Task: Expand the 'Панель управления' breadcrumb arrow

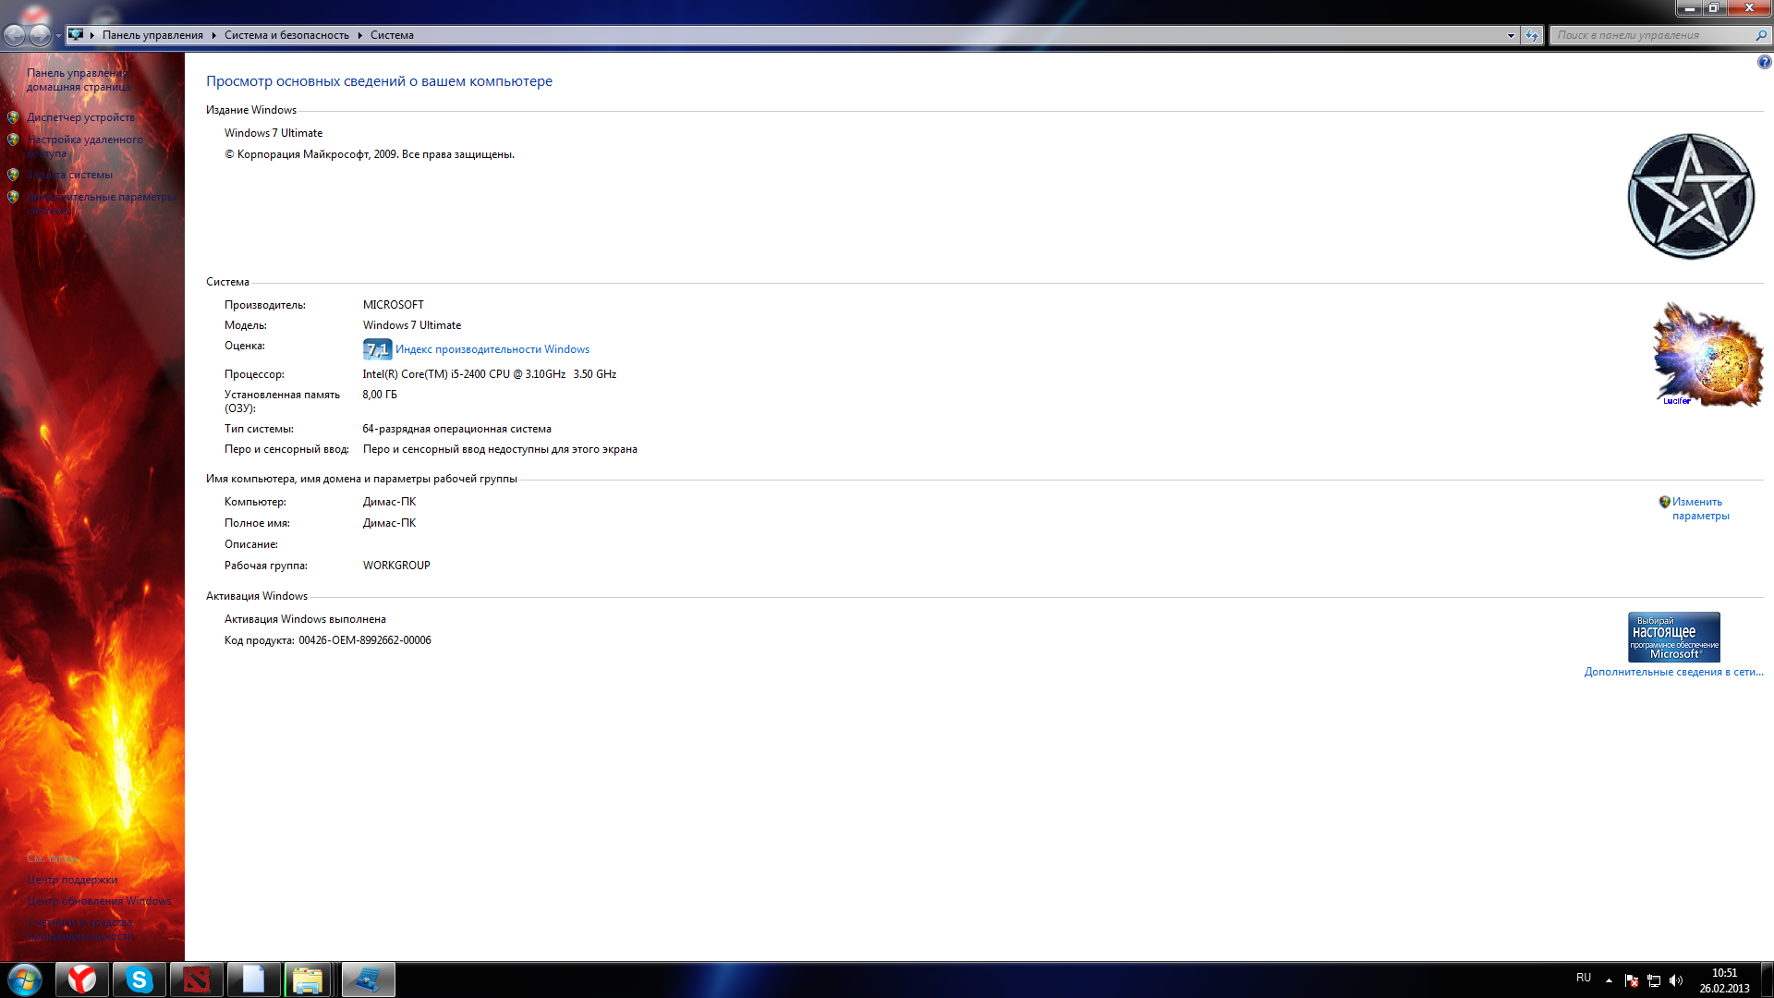Action: [213, 35]
